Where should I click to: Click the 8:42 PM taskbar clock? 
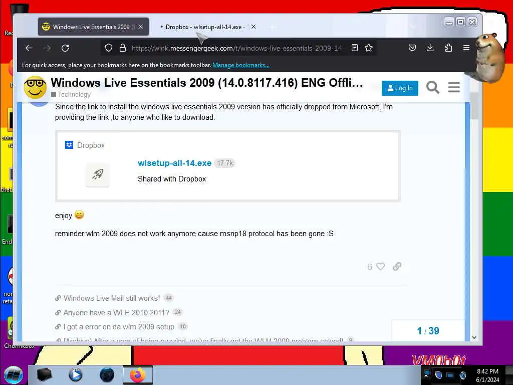click(x=487, y=371)
